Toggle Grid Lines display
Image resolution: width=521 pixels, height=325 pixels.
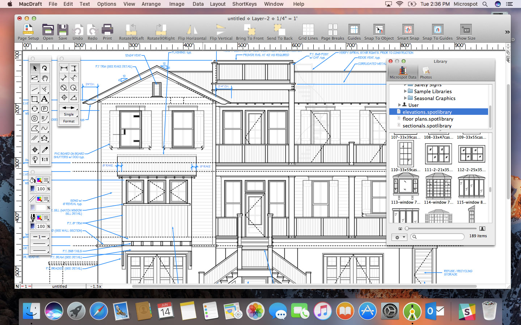[308, 32]
